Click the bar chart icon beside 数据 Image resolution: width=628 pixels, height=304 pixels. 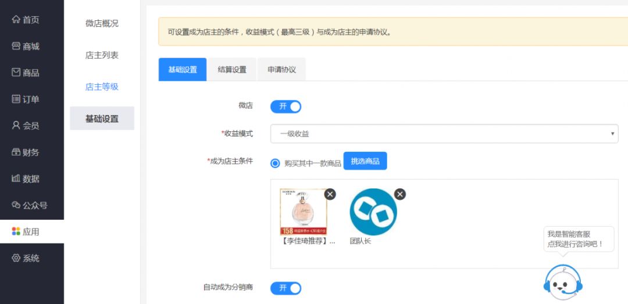click(x=16, y=178)
